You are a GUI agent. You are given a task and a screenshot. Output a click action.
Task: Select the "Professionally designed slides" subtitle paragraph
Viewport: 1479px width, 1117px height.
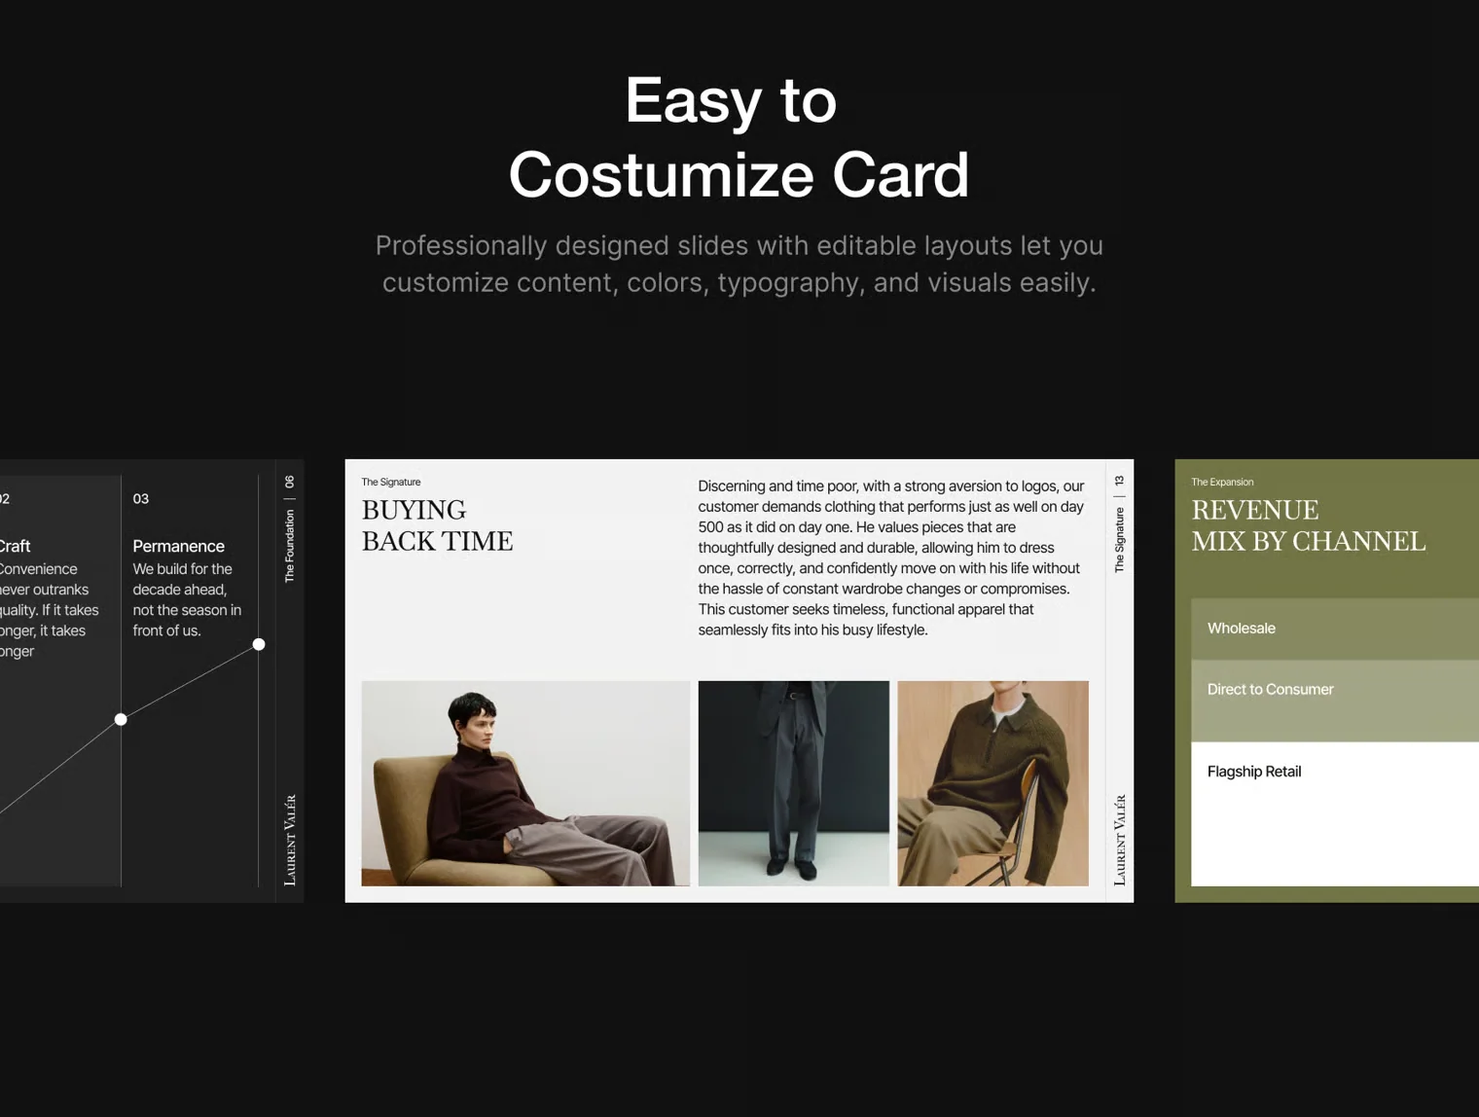[739, 264]
